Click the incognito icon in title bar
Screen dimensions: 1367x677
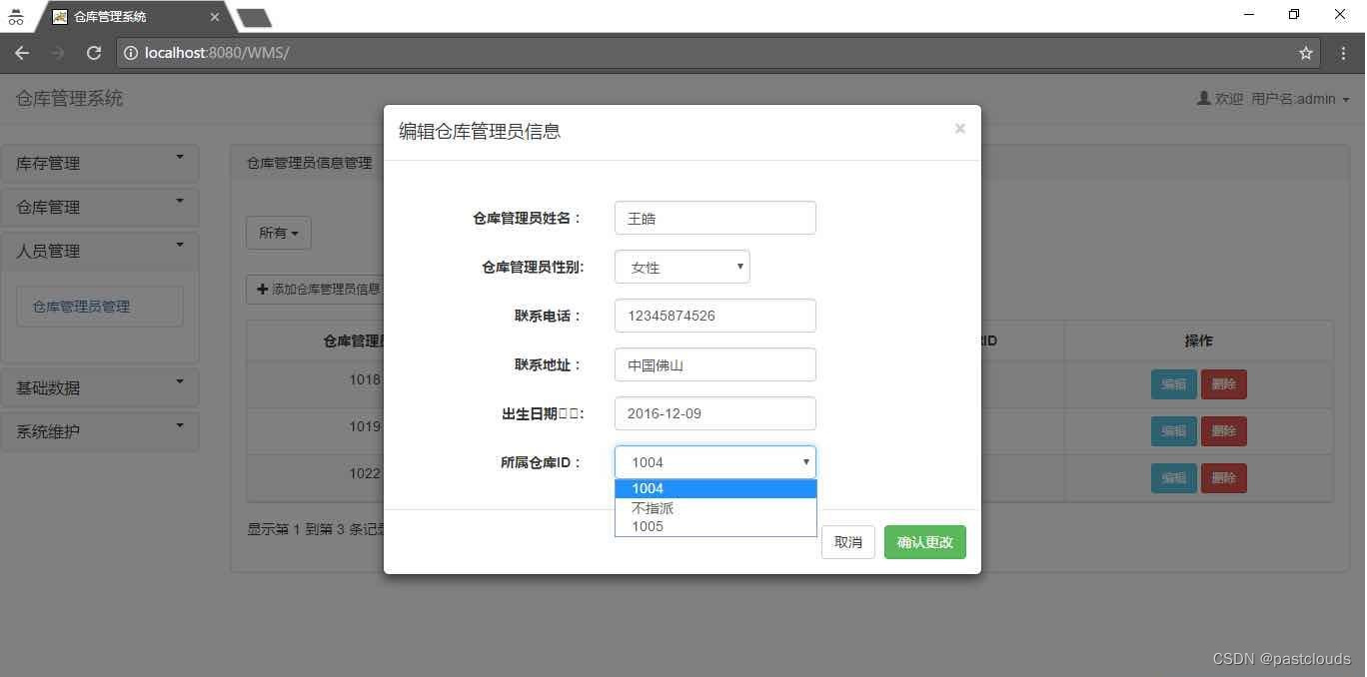[x=15, y=16]
